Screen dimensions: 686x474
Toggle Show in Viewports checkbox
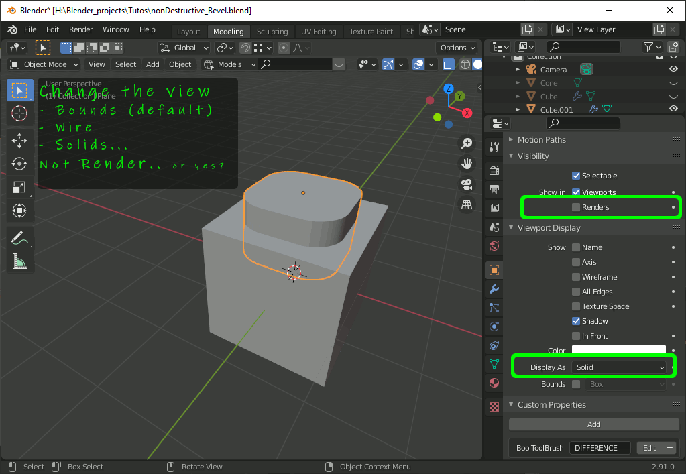tap(576, 192)
